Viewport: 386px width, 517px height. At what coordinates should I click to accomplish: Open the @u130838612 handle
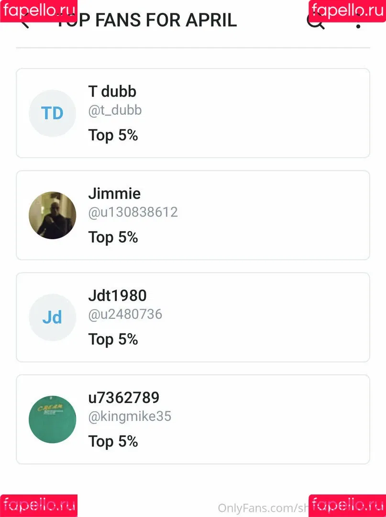pos(133,212)
